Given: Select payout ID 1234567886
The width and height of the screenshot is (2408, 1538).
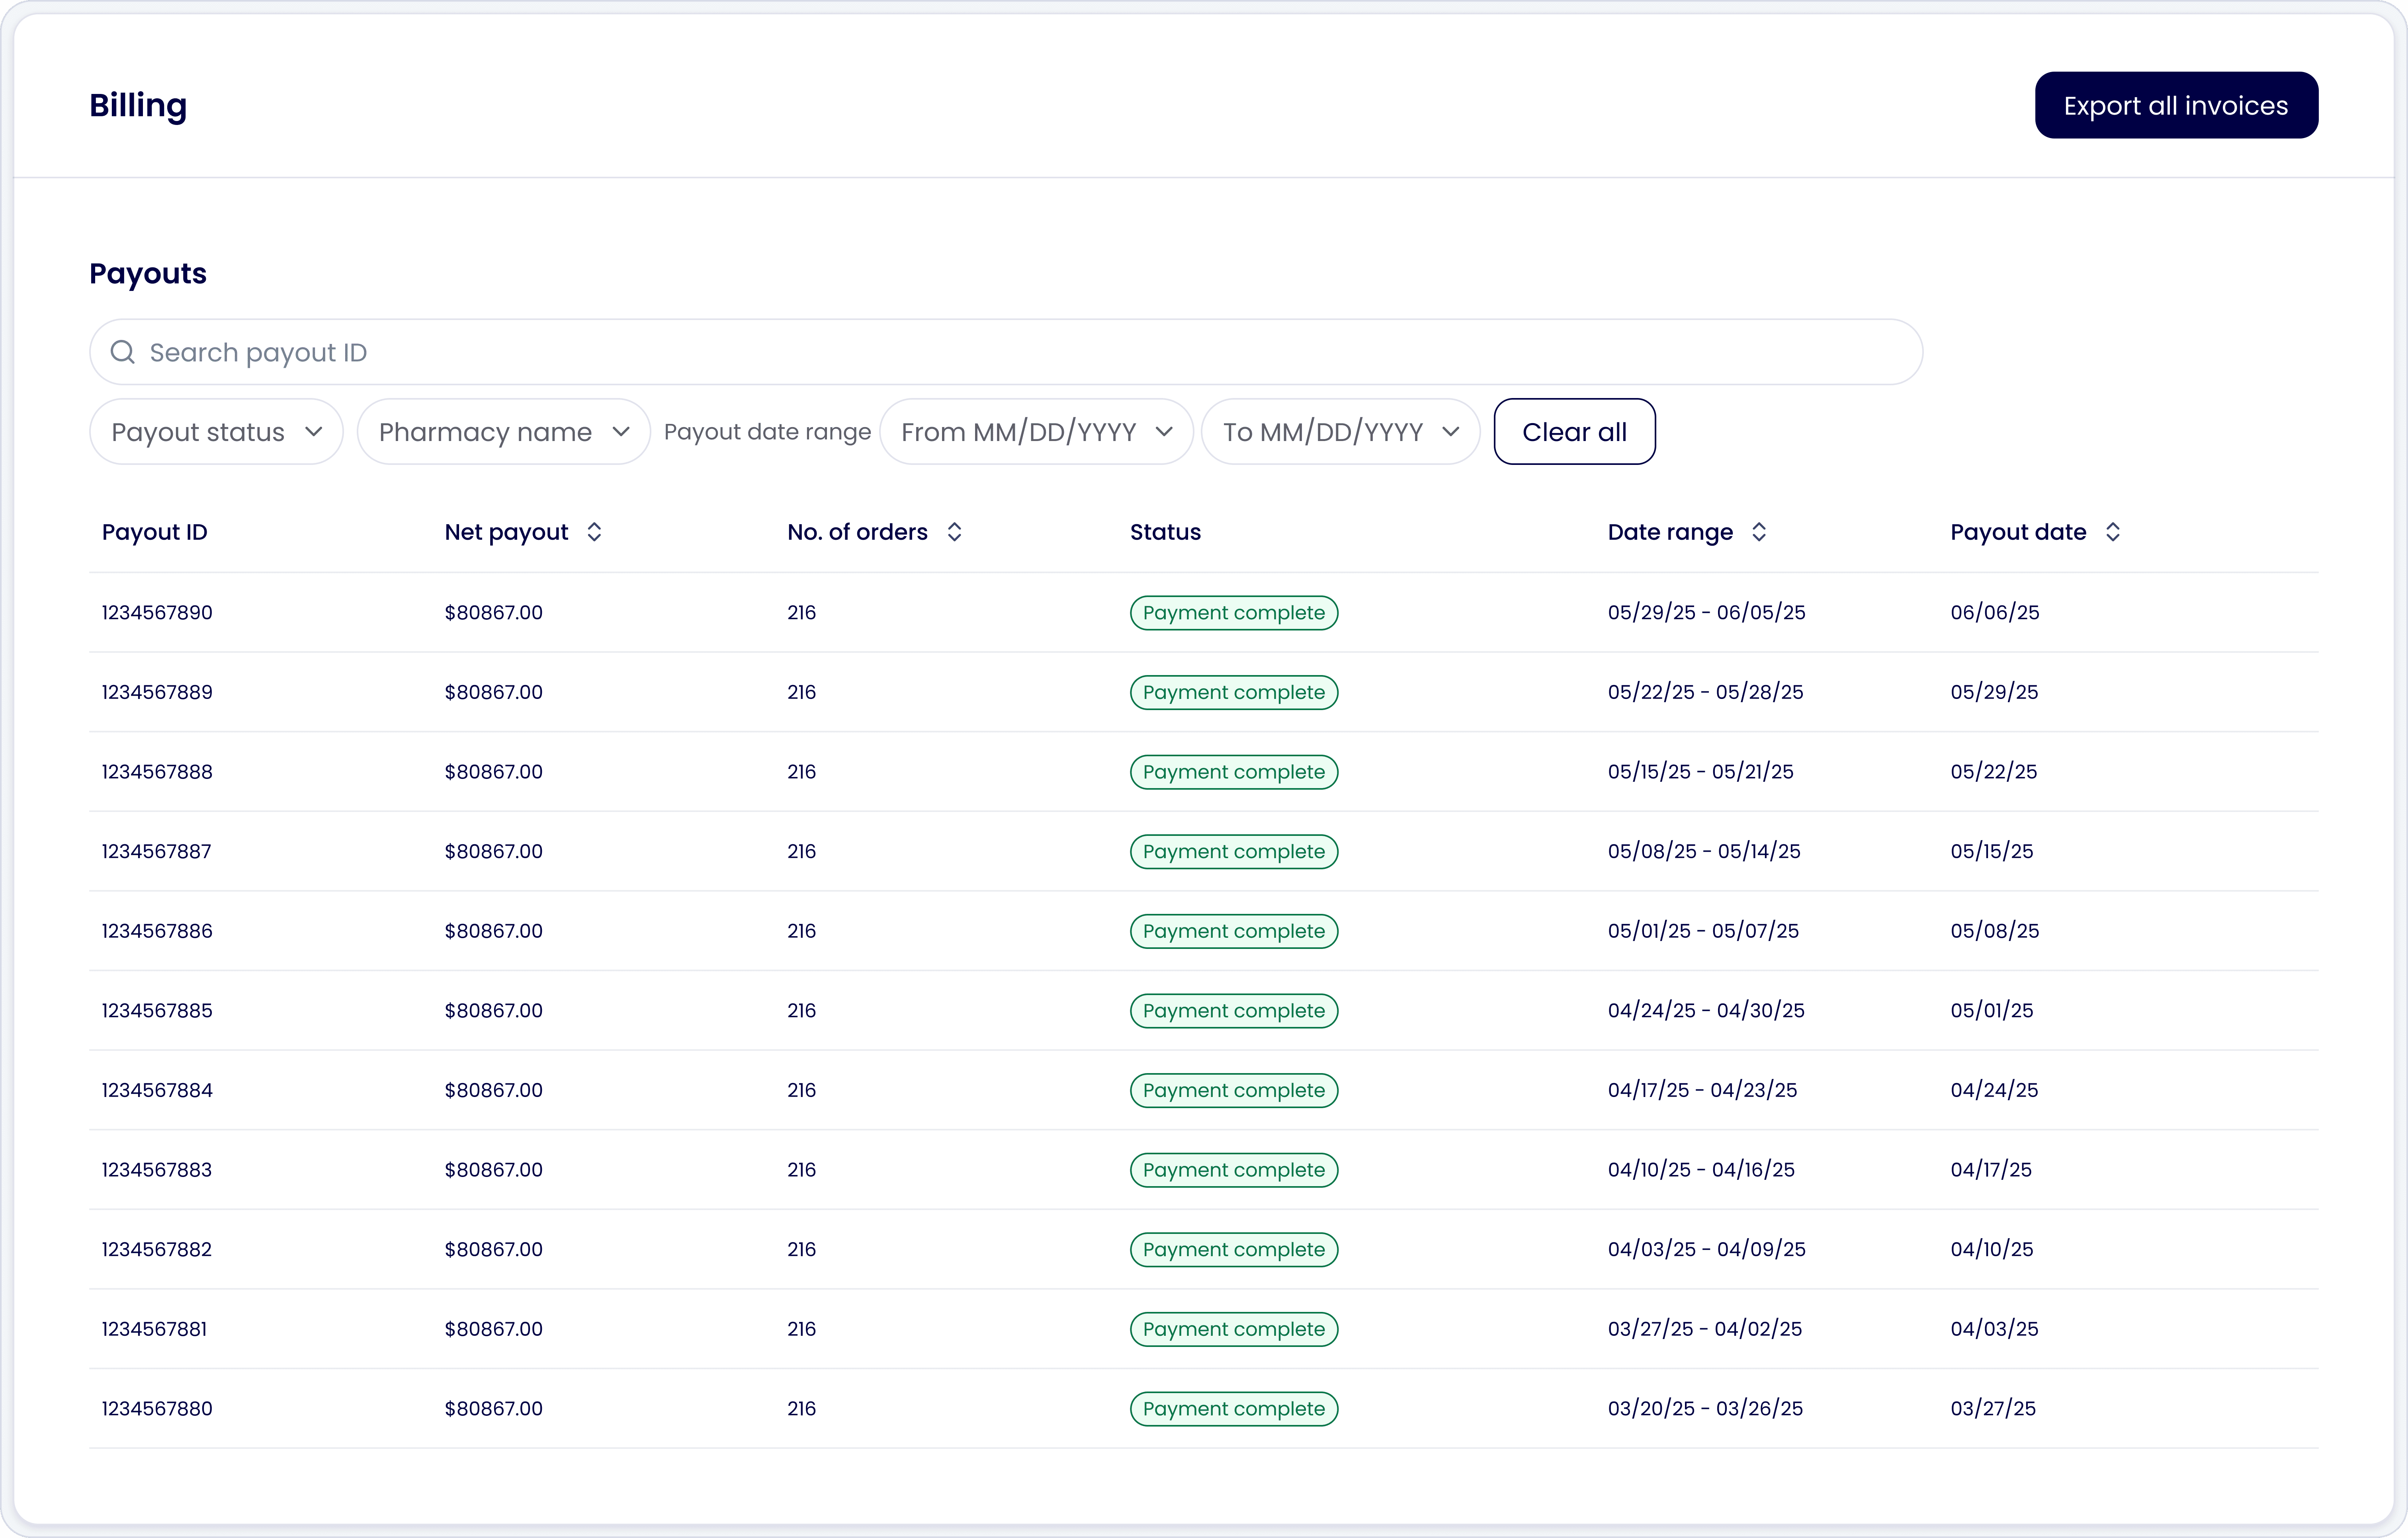Looking at the screenshot, I should pos(157,931).
